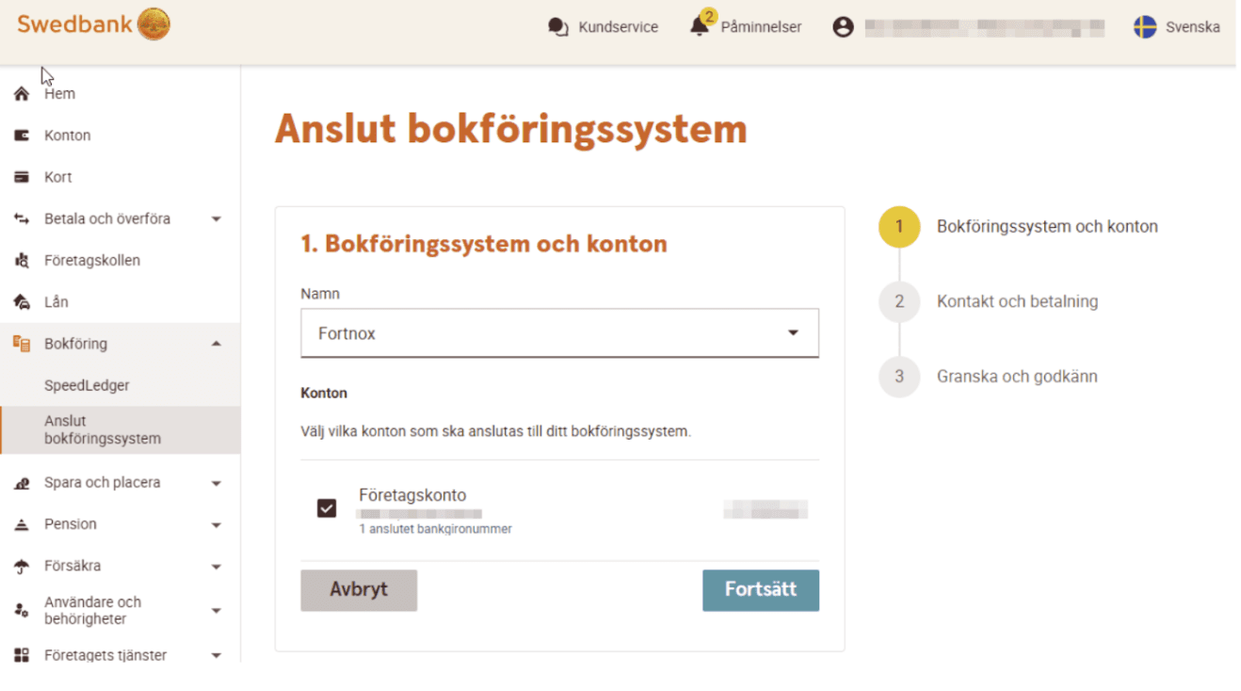Switch language via Svenska
Image resolution: width=1241 pixels, height=691 pixels.
coord(1193,27)
